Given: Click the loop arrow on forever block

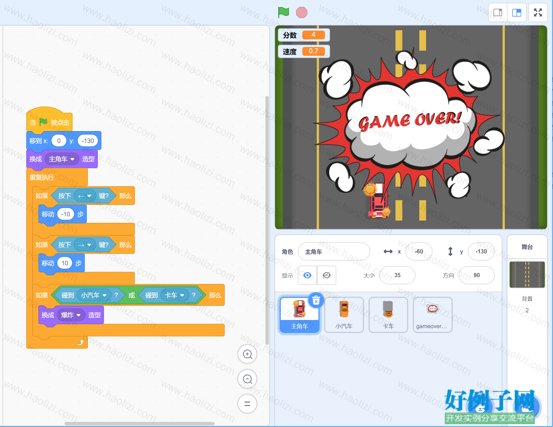Looking at the screenshot, I should tap(80, 343).
